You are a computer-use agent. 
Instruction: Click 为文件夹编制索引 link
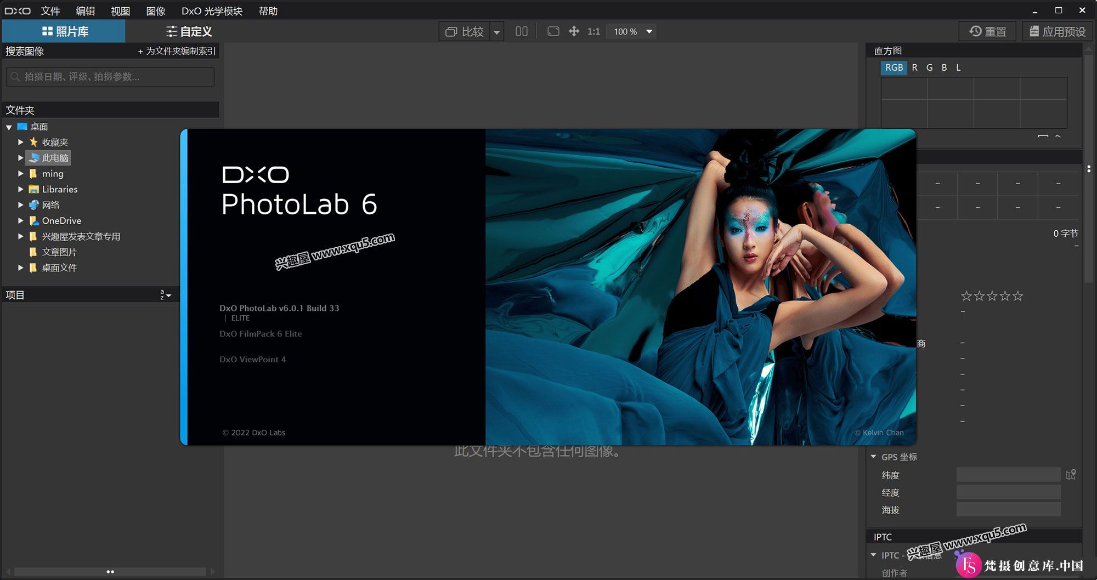177,51
